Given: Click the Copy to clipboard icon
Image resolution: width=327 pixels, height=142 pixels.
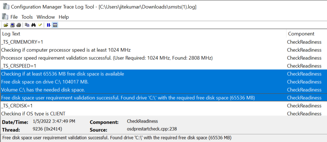Looking at the screenshot, I should coord(27,25).
